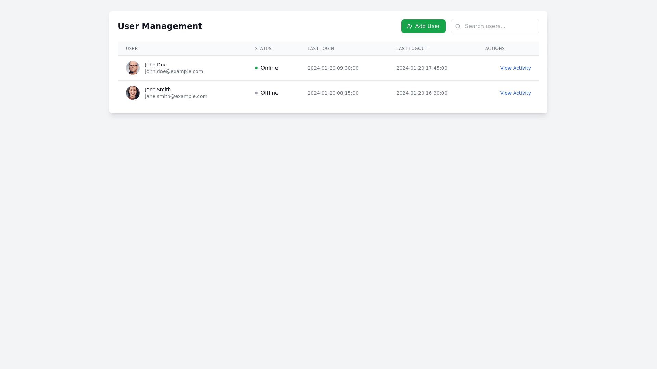657x369 pixels.
Task: Click the green Online status dot
Action: point(256,68)
